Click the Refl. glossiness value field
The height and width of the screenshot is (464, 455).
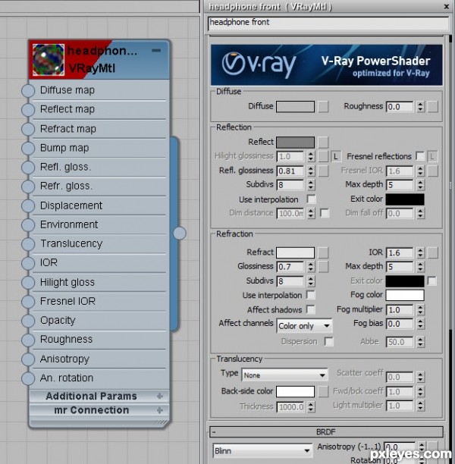click(290, 171)
